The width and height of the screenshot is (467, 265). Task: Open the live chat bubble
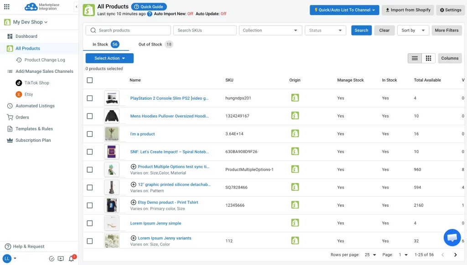coord(452,237)
